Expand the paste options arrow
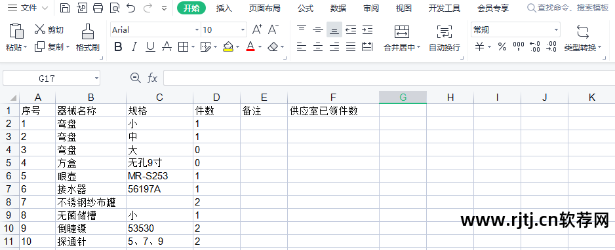 26,47
